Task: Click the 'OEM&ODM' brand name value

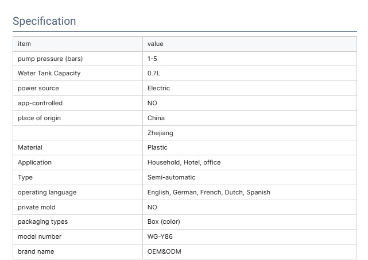Action: (x=164, y=251)
